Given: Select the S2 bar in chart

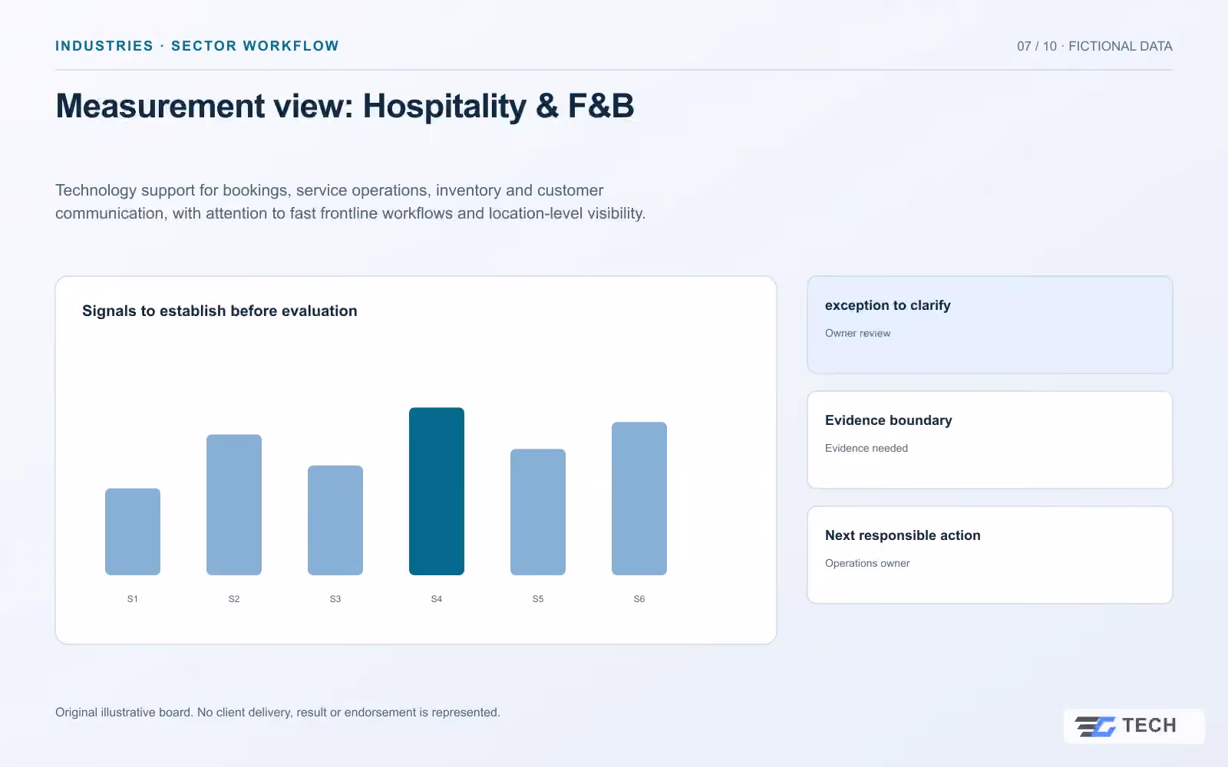Looking at the screenshot, I should coord(234,505).
